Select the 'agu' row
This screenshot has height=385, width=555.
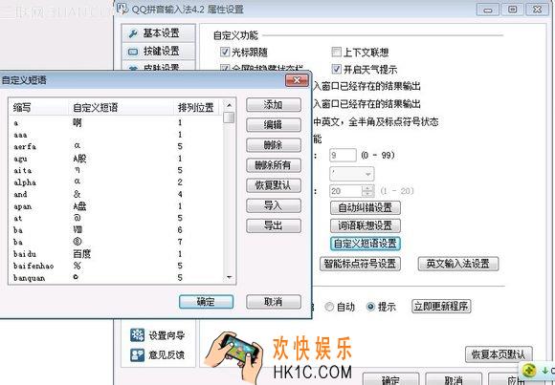click(x=117, y=159)
